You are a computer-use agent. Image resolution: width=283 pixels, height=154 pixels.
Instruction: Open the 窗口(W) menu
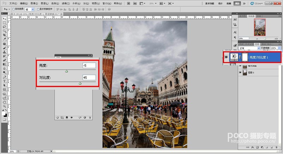tap(107, 4)
